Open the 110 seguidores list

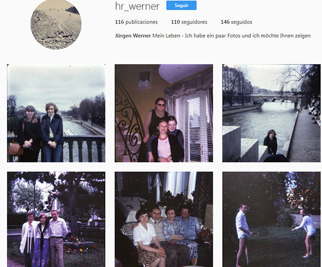tap(189, 22)
